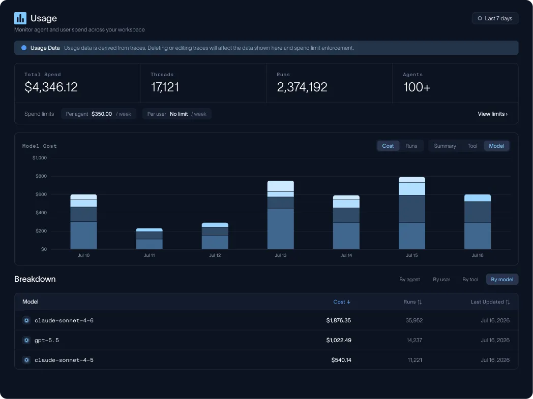Show breakdown By model

[x=502, y=279]
